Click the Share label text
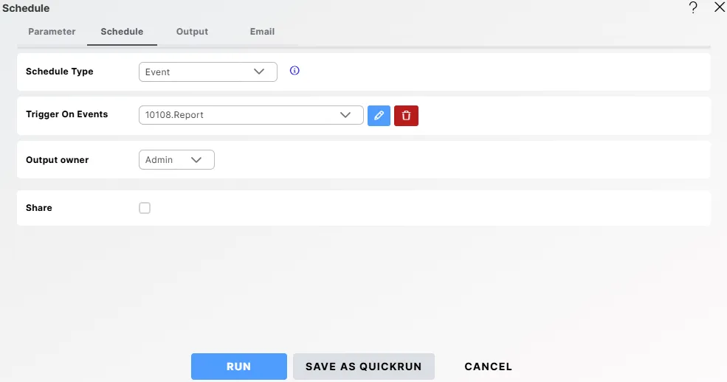 coord(39,208)
